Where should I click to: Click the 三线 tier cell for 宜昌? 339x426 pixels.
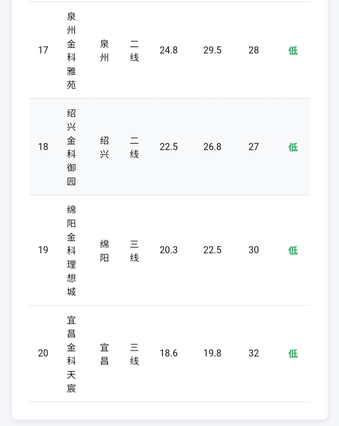tap(134, 354)
